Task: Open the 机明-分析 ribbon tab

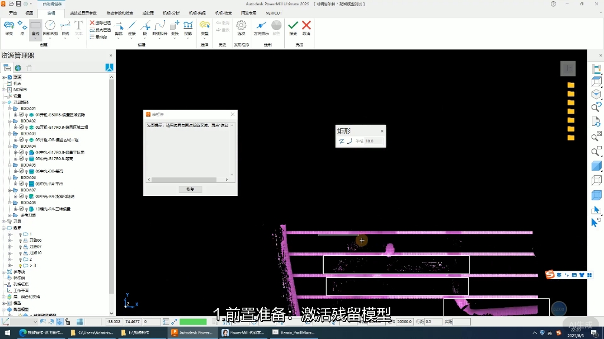Action: (x=171, y=13)
